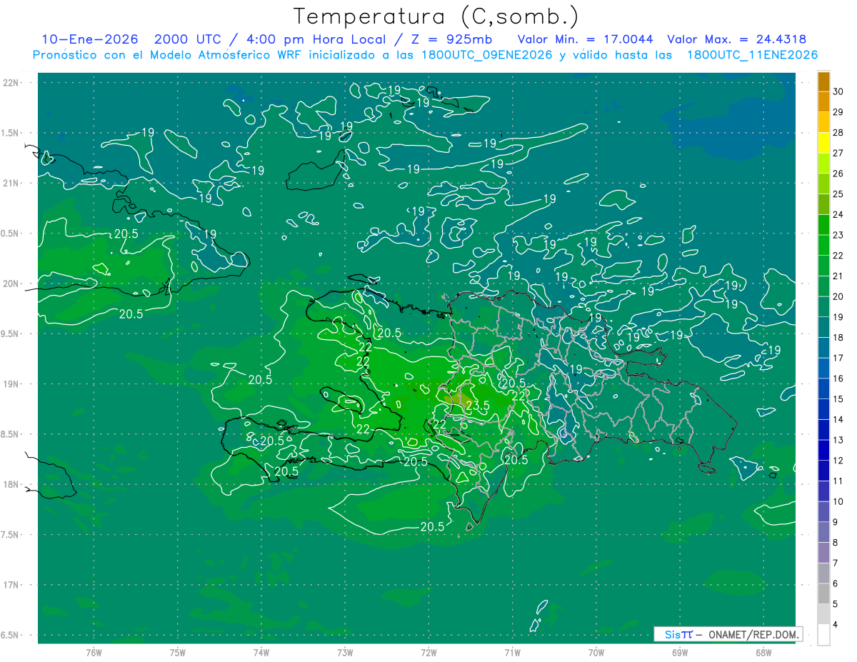Select the date text '10-Ene-2026'

90,39
